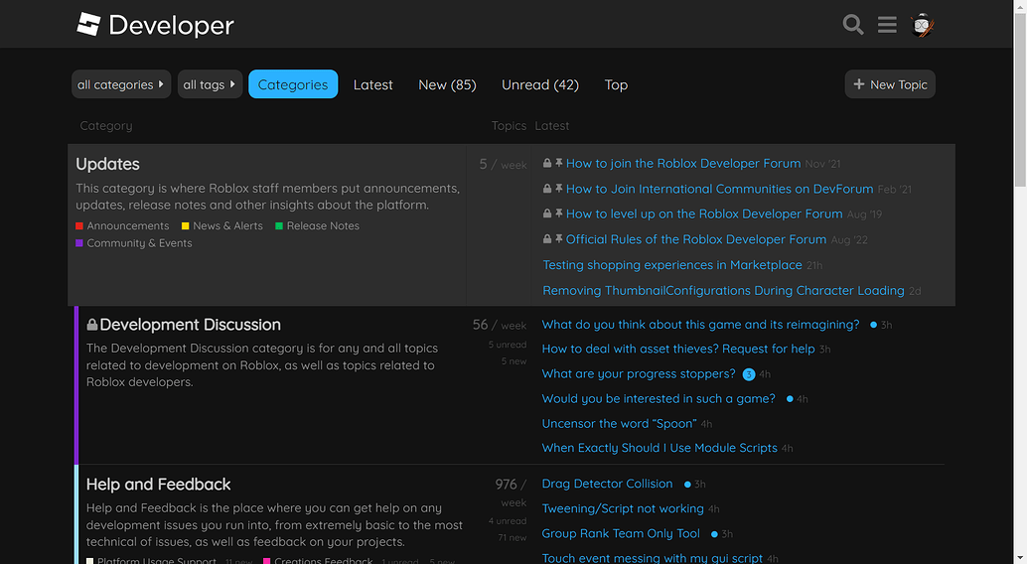Open the search magnifier icon
Viewport: 1027px width, 564px height.
click(x=853, y=25)
